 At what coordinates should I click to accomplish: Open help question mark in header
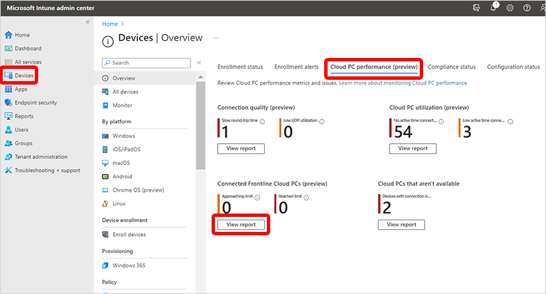527,8
